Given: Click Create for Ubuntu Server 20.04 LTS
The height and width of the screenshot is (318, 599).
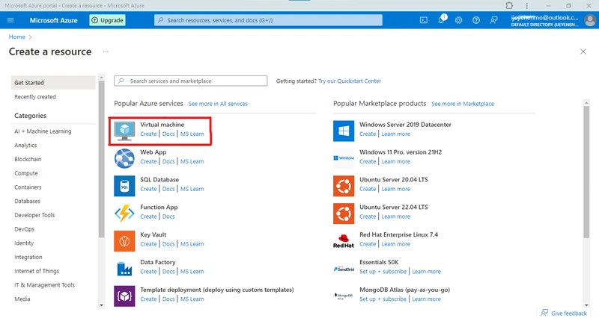Looking at the screenshot, I should (x=368, y=189).
